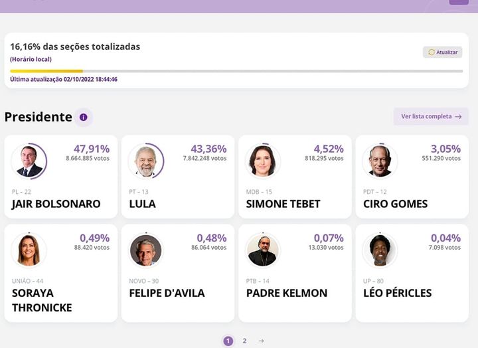Click the refresh icon in Atualizar
Image resolution: width=478 pixels, height=348 pixels.
pyautogui.click(x=432, y=52)
